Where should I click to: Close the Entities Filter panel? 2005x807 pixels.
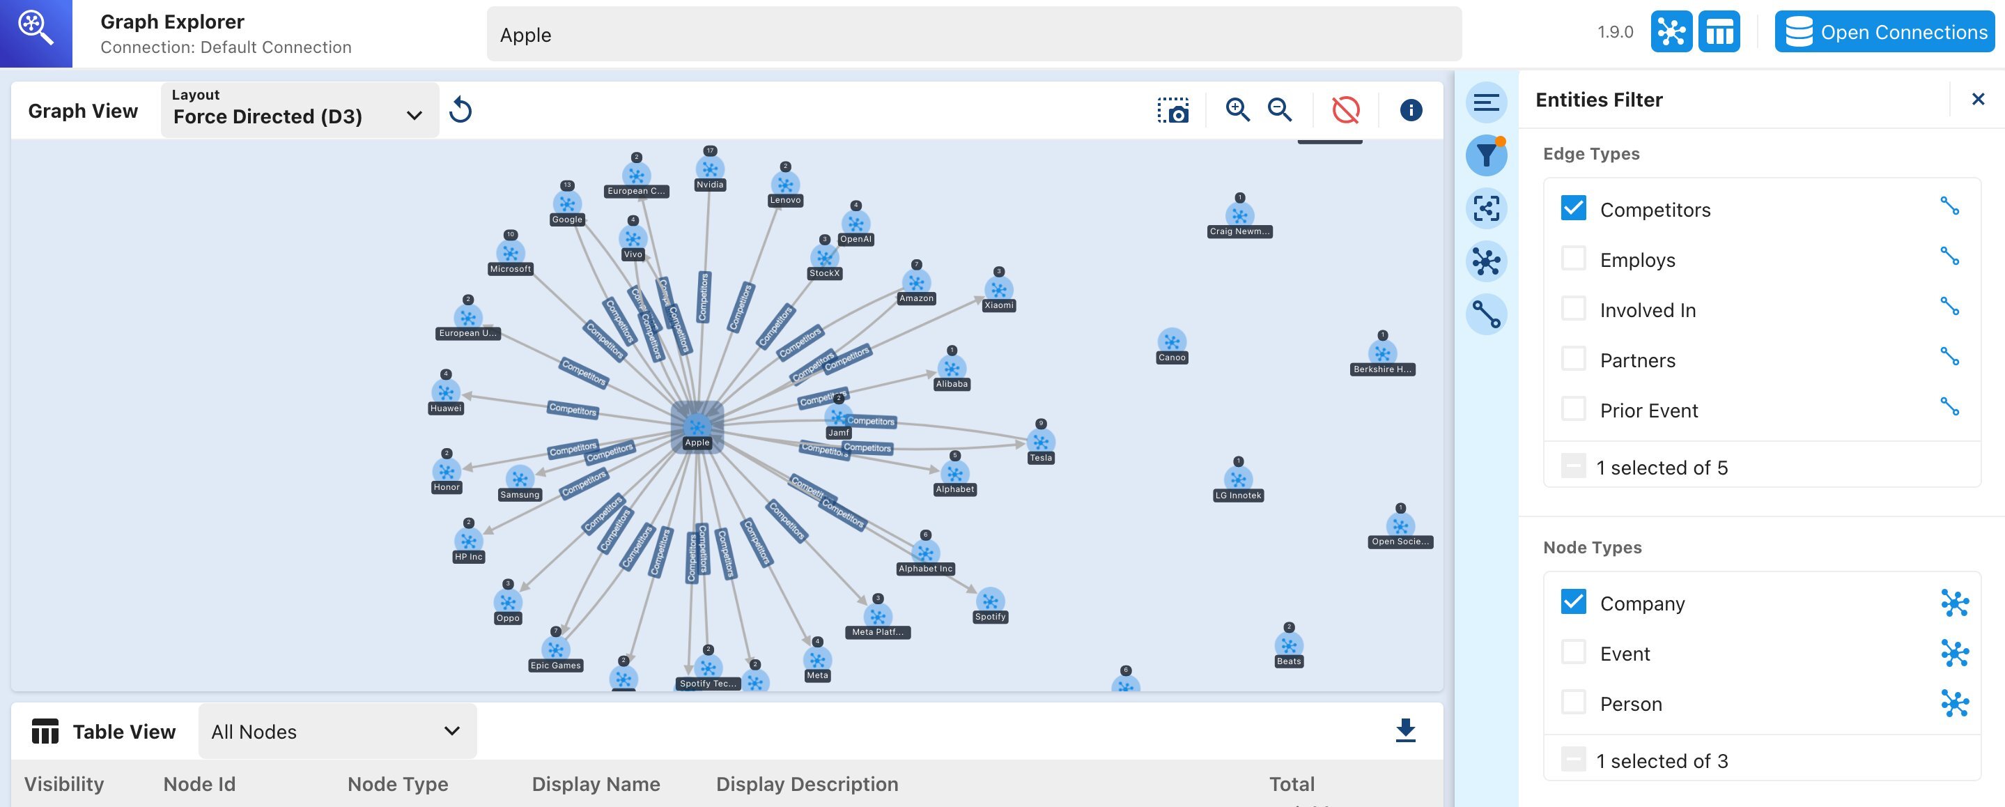[x=1978, y=99]
